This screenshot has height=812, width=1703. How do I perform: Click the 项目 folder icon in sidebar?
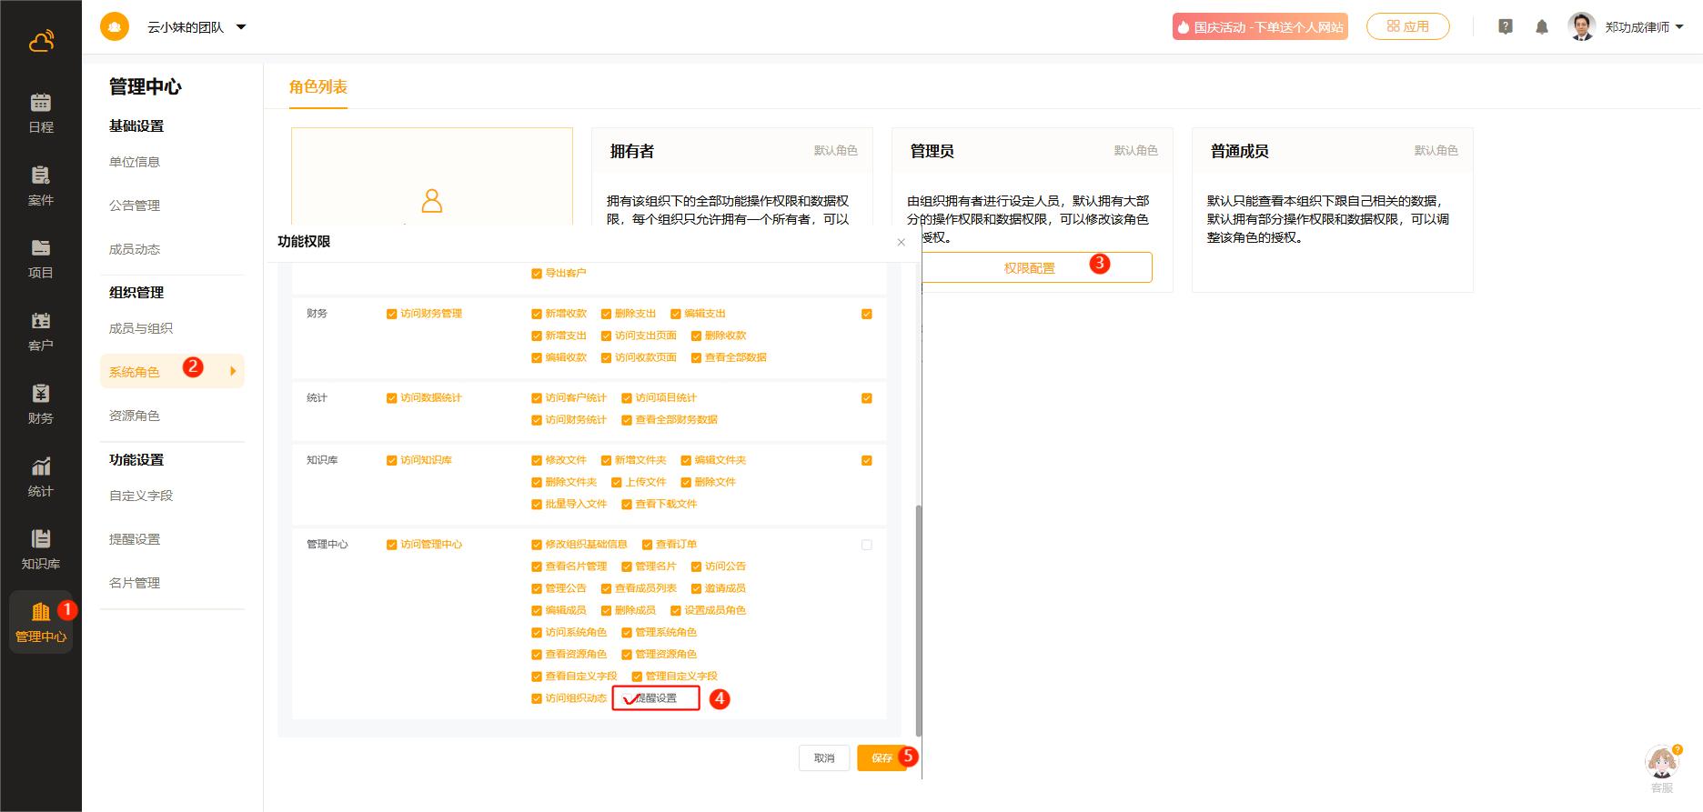click(41, 248)
